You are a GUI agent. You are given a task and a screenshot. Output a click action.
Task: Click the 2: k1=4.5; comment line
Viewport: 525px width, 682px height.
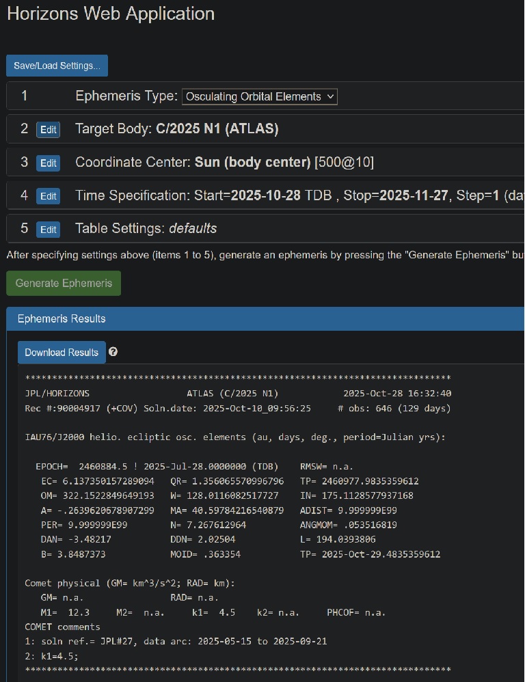pos(52,656)
